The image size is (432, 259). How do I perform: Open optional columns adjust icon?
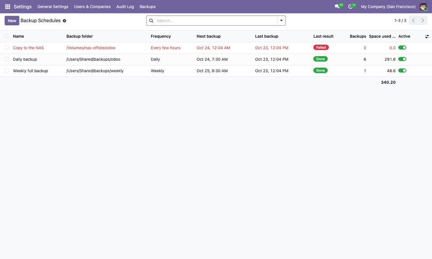click(427, 36)
